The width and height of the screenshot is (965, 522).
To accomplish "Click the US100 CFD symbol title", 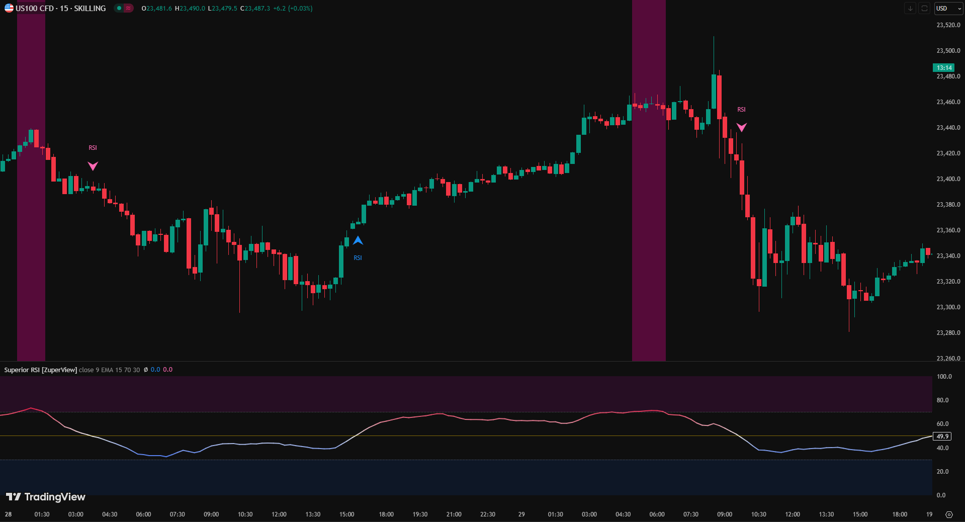I will [60, 8].
